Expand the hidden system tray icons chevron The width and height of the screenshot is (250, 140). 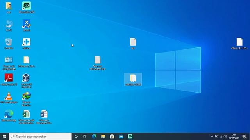[212, 136]
